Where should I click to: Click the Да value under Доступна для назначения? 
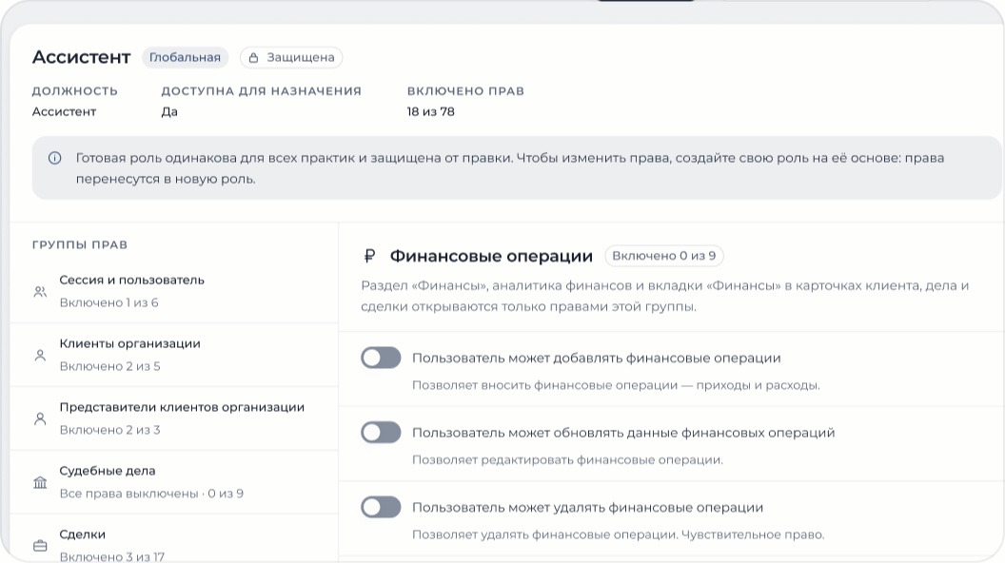(169, 111)
